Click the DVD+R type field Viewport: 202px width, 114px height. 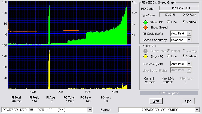[x=170, y=15]
